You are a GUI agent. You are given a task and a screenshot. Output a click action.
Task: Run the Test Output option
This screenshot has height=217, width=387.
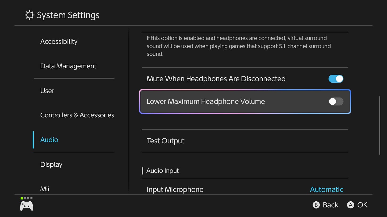click(x=165, y=141)
